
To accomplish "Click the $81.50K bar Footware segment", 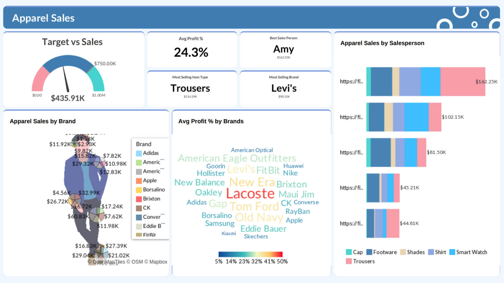I will [x=381, y=152].
